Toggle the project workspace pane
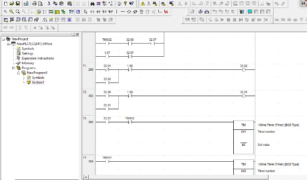 coord(6,20)
